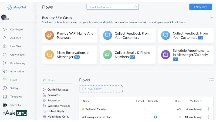Image resolution: width=216 pixels, height=122 pixels.
Task: Click the Audience person icon
Action: [5, 38]
